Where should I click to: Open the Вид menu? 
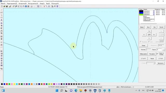click(48, 3)
